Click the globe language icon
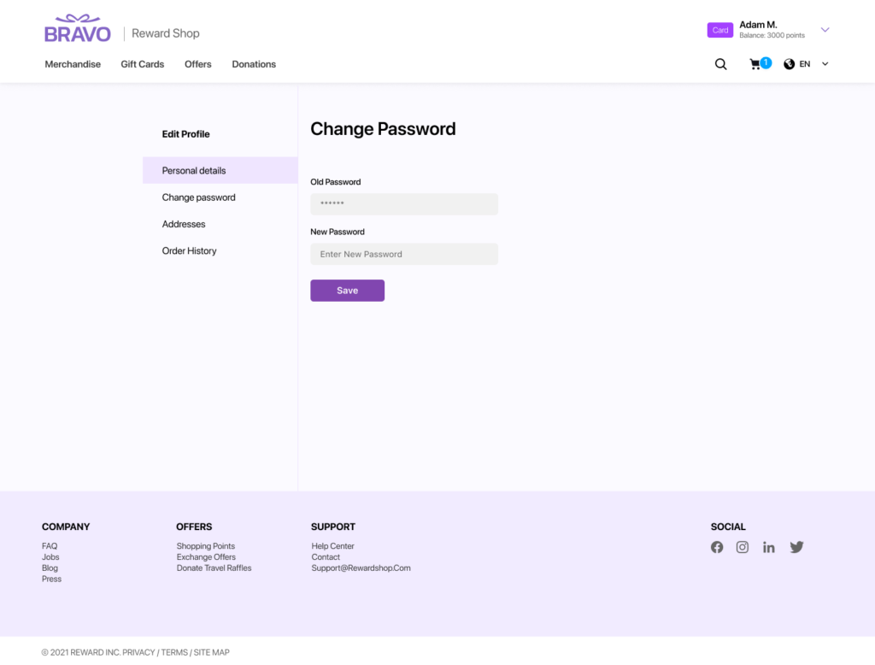Screen dimensions: 875x665 pos(789,64)
